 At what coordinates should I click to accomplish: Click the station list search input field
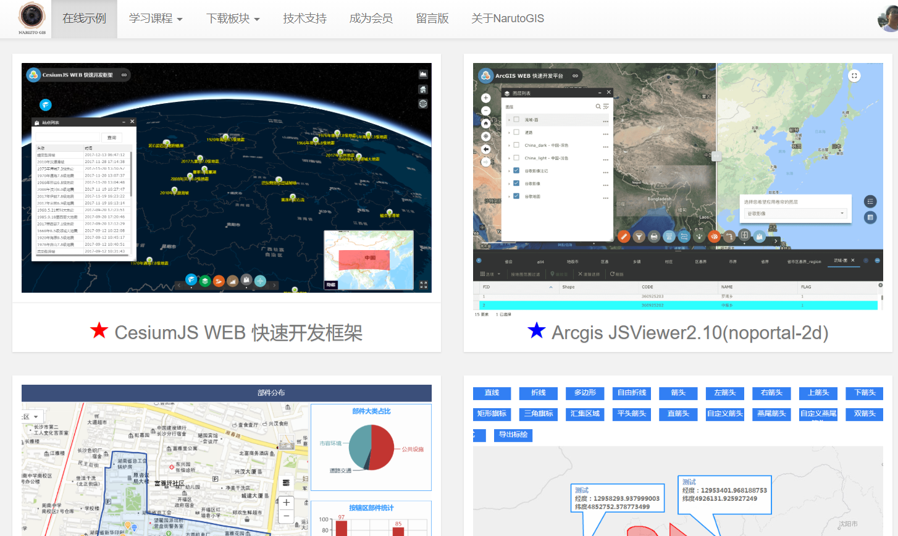click(x=67, y=138)
